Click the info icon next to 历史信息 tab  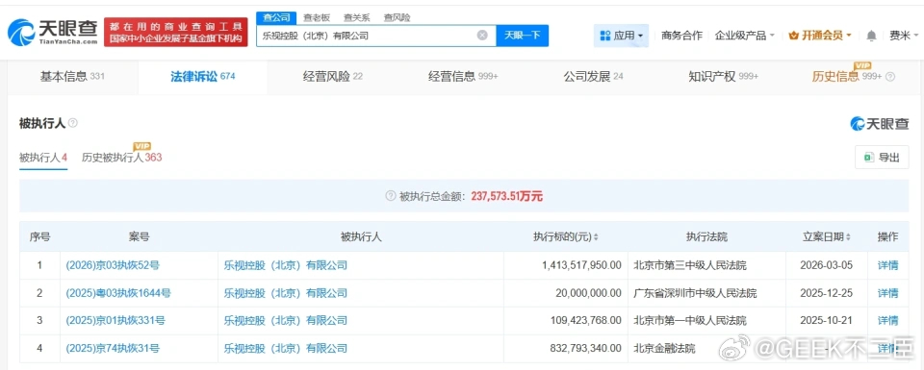click(890, 77)
